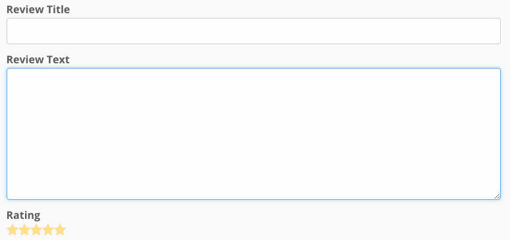This screenshot has height=240, width=510.
Task: Click the Review Title label
Action: pyautogui.click(x=38, y=9)
